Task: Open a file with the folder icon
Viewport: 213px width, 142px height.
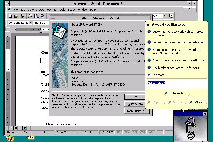Action: click(16, 16)
